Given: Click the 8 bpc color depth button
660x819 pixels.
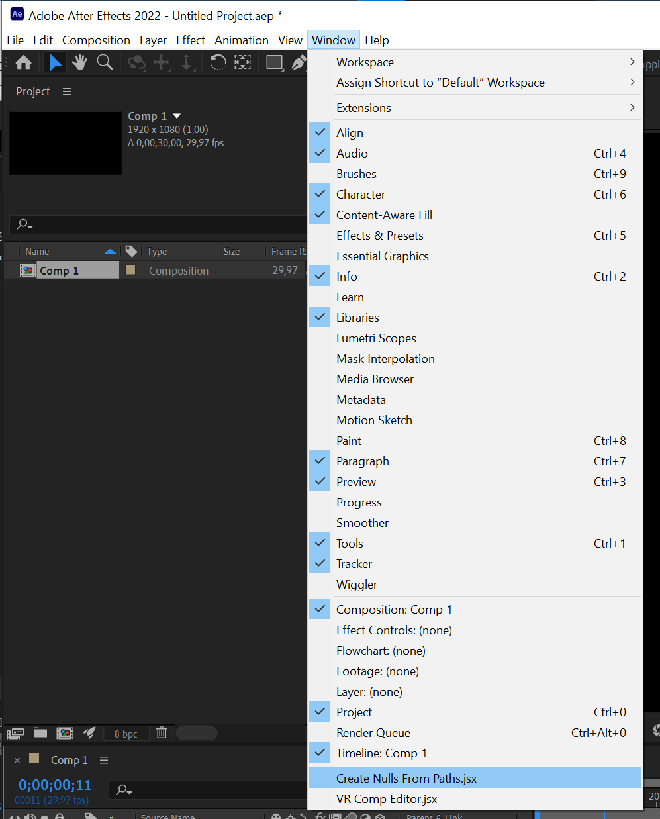Looking at the screenshot, I should click(126, 734).
